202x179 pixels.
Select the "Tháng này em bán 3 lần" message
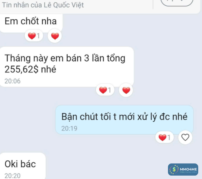[67, 67]
